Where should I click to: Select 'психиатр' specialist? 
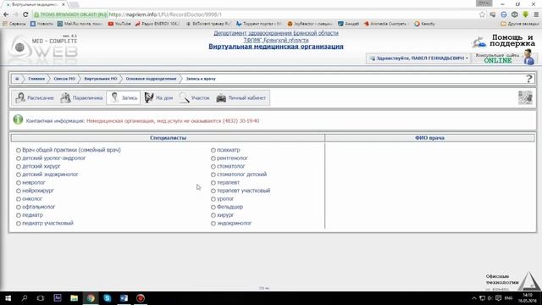[x=213, y=150]
